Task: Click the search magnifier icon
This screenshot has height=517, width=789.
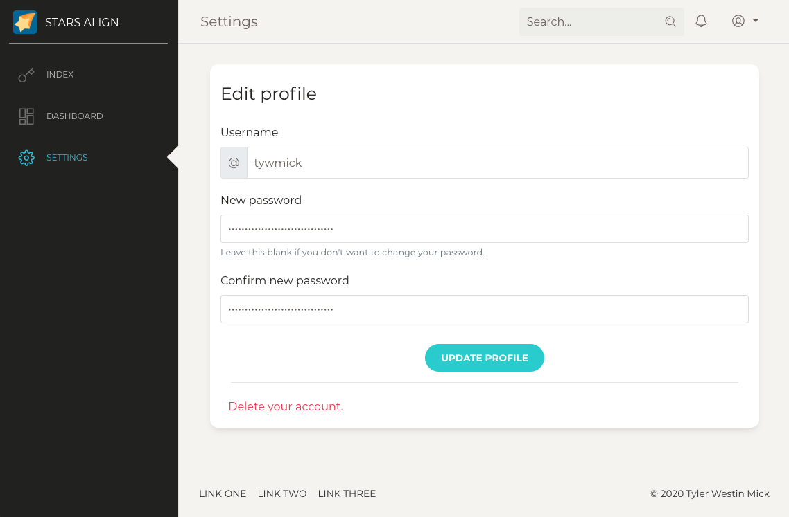Action: point(670,21)
